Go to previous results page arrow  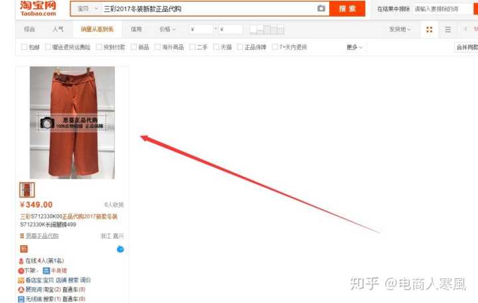click(465, 29)
